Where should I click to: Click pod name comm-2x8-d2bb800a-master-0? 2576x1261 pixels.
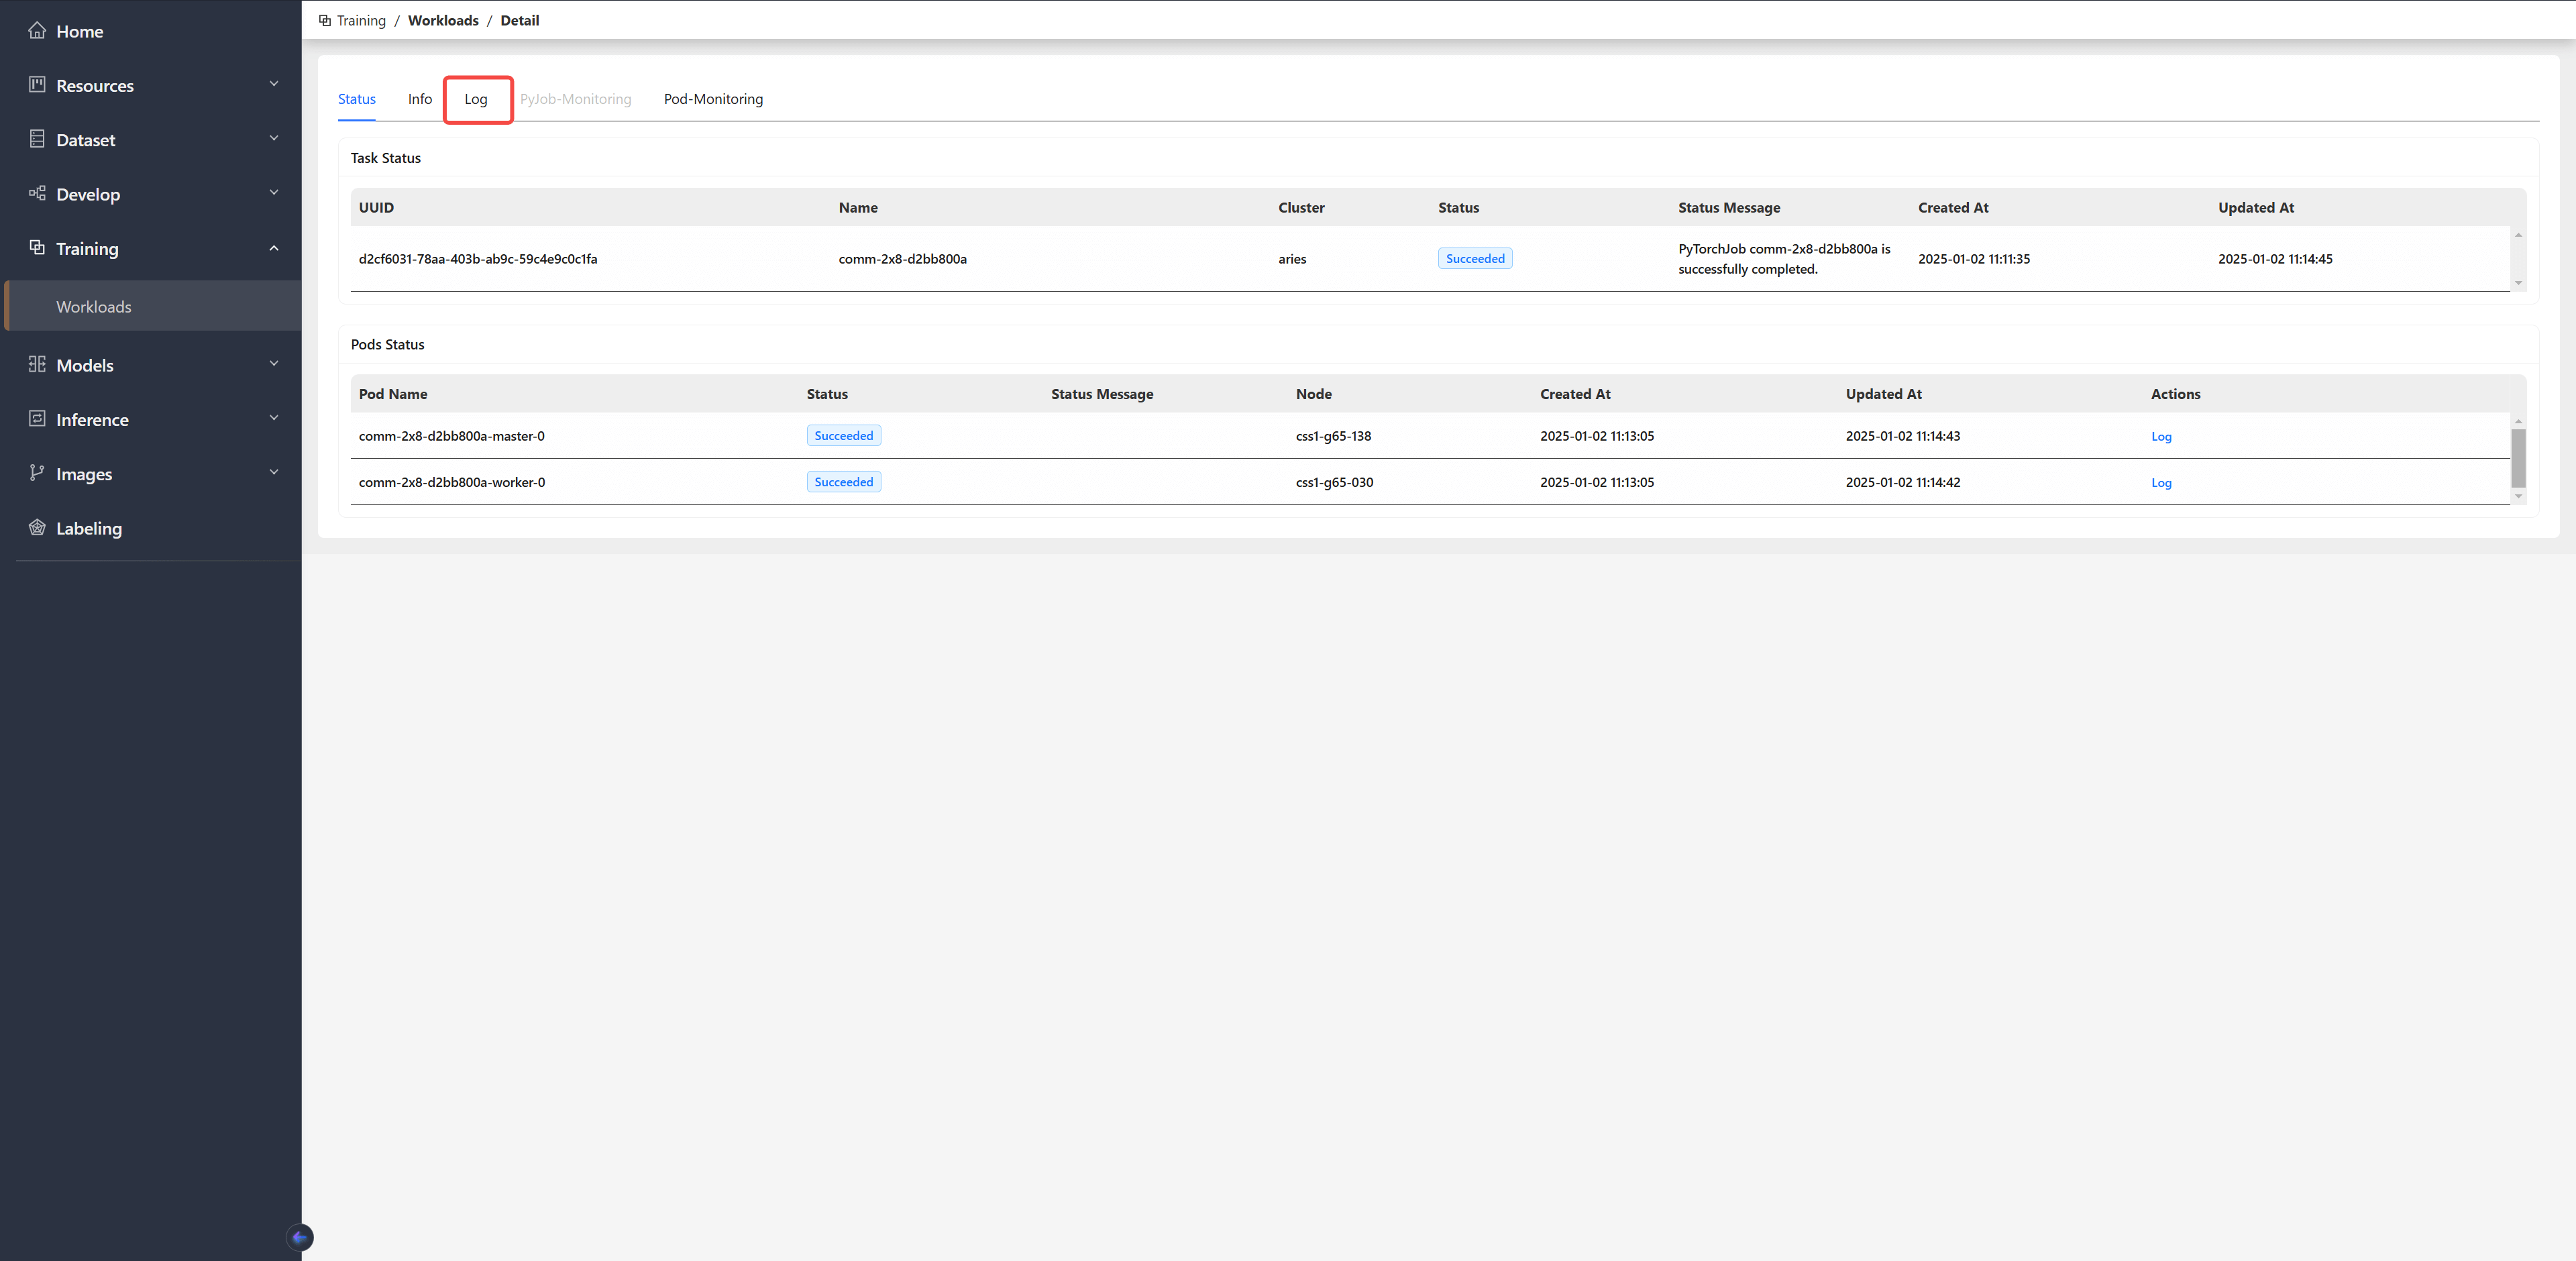pyautogui.click(x=452, y=436)
